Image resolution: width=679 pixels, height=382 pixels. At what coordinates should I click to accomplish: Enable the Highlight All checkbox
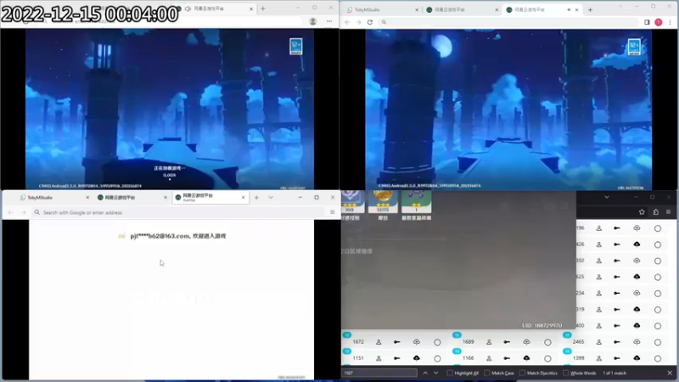(450, 373)
